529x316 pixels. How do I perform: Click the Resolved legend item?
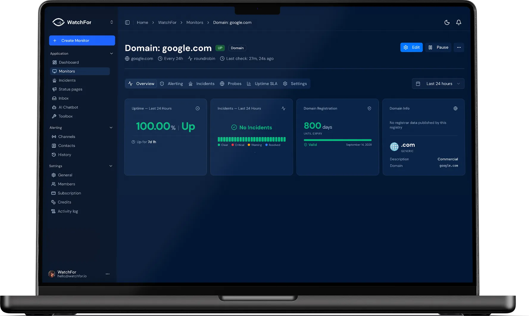coord(273,145)
